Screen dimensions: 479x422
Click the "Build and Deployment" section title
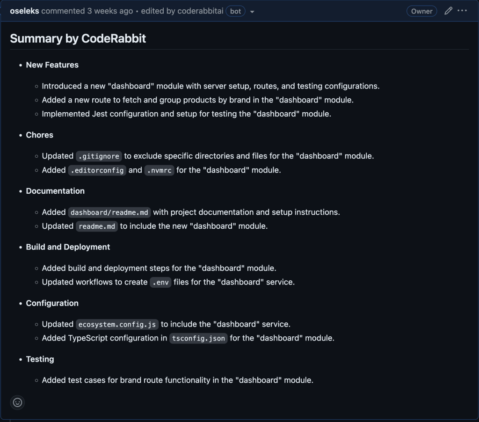click(68, 247)
